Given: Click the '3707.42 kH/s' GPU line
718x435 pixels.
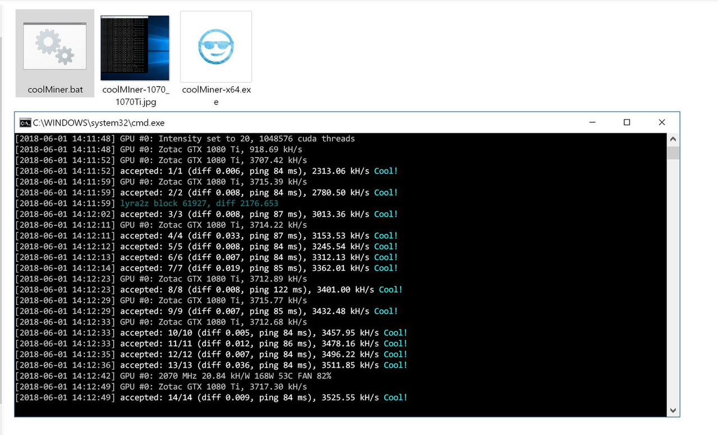Looking at the screenshot, I should (161, 160).
